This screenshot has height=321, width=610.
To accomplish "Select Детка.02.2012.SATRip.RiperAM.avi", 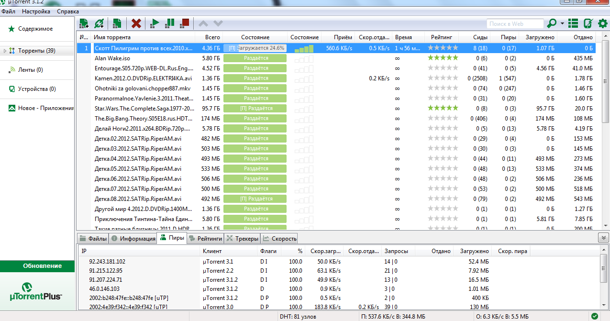I will [336, 138].
